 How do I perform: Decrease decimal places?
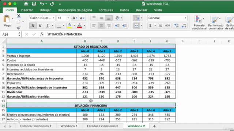coord(184,25)
